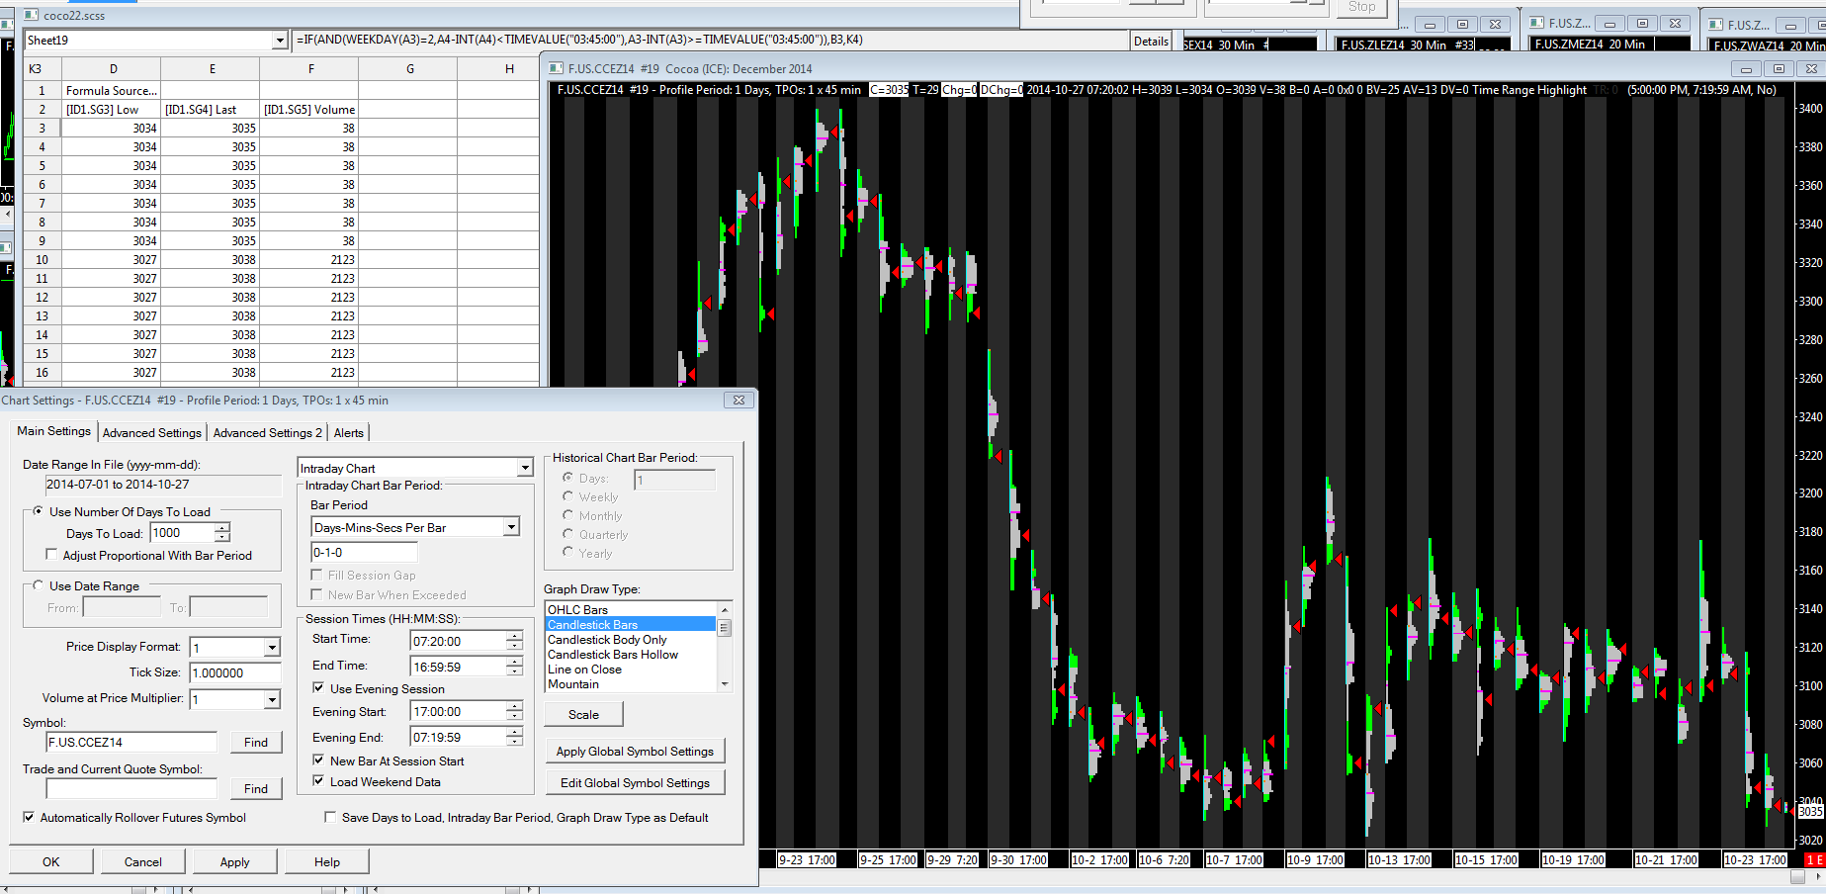Open the Advanced Settings tab
This screenshot has height=894, width=1826.
(x=151, y=433)
